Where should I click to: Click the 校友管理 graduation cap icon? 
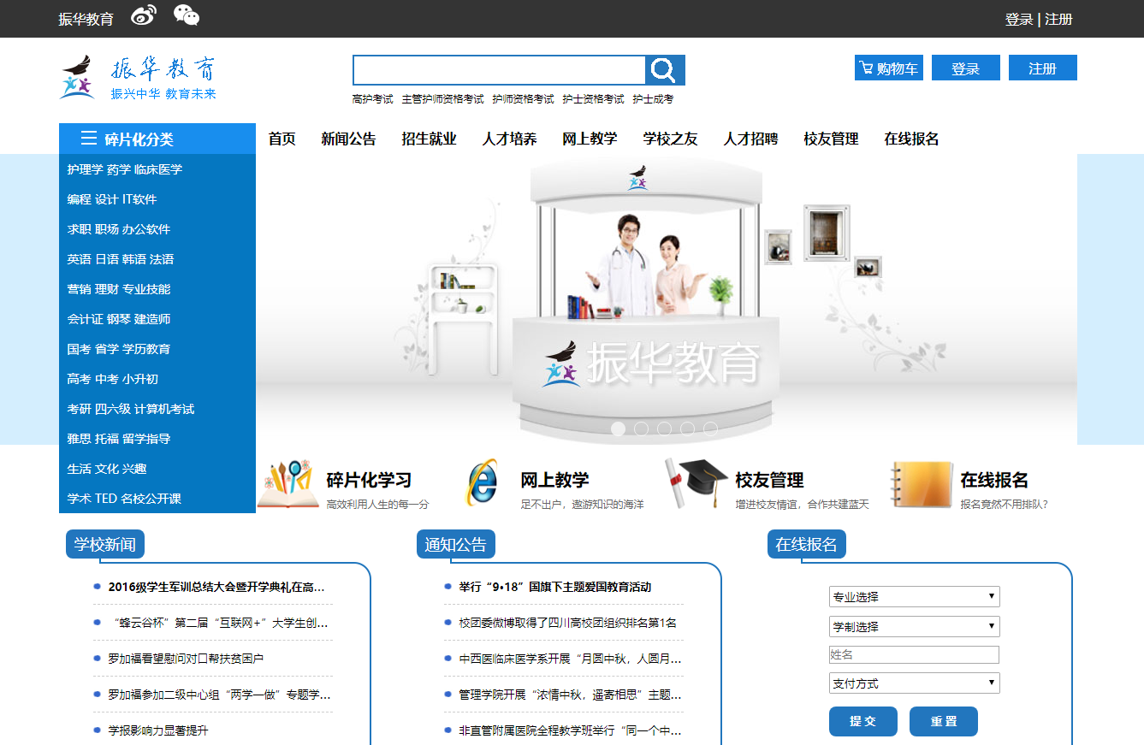697,483
